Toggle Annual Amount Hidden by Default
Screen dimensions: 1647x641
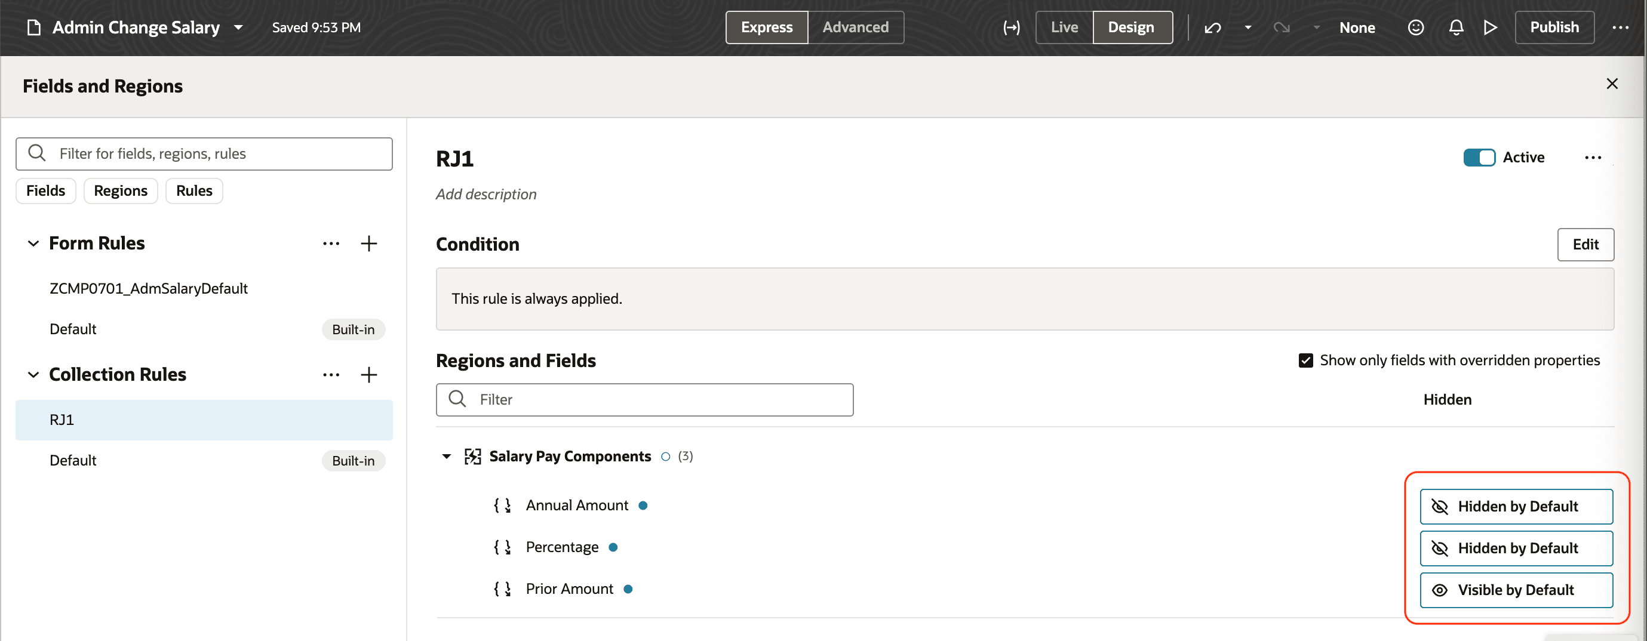pos(1516,507)
